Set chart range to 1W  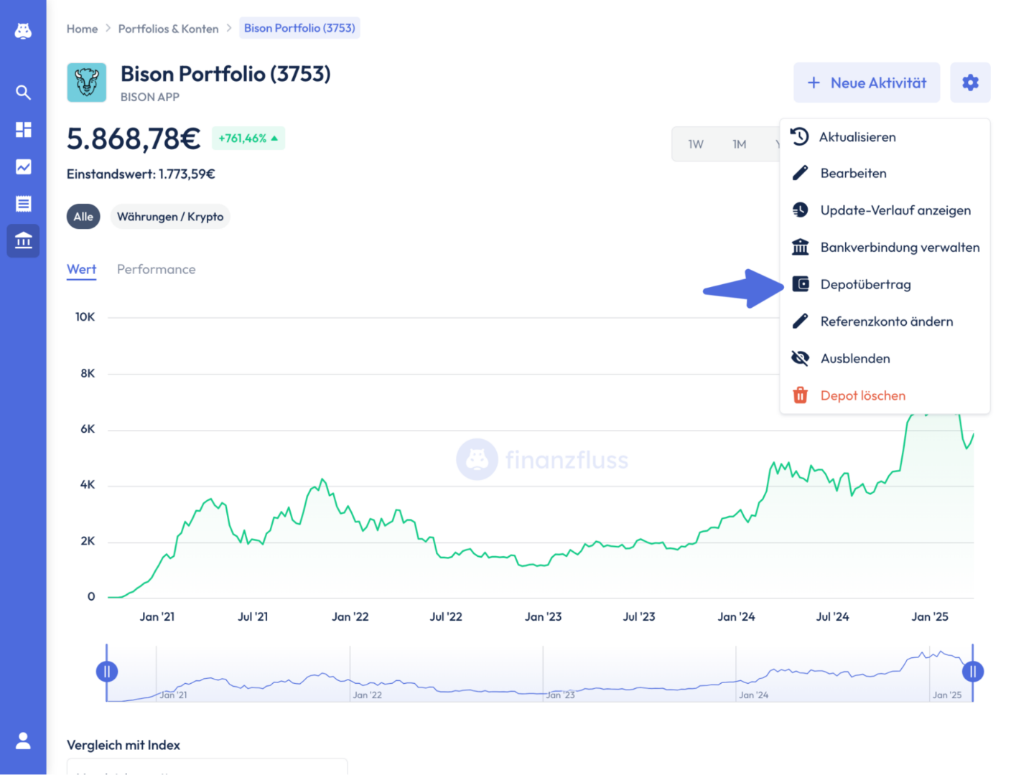click(x=695, y=144)
